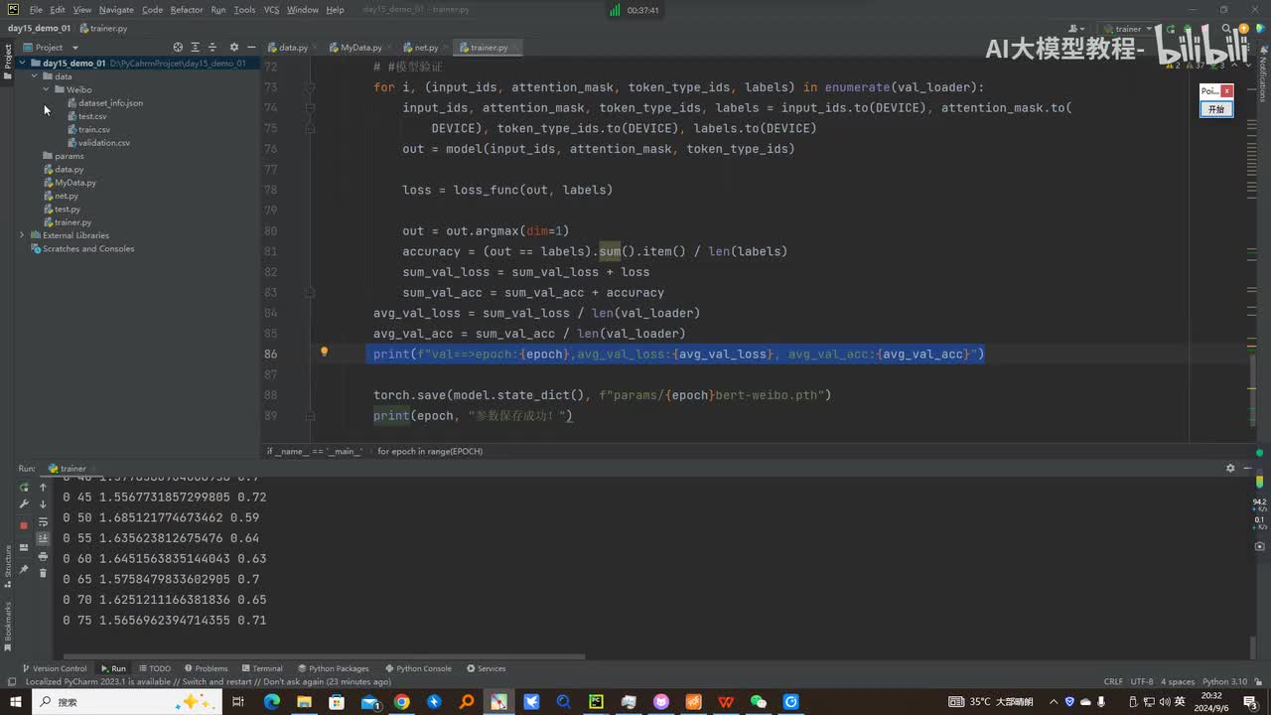Select Scratches and Consoles
Image resolution: width=1271 pixels, height=715 pixels.
click(82, 249)
